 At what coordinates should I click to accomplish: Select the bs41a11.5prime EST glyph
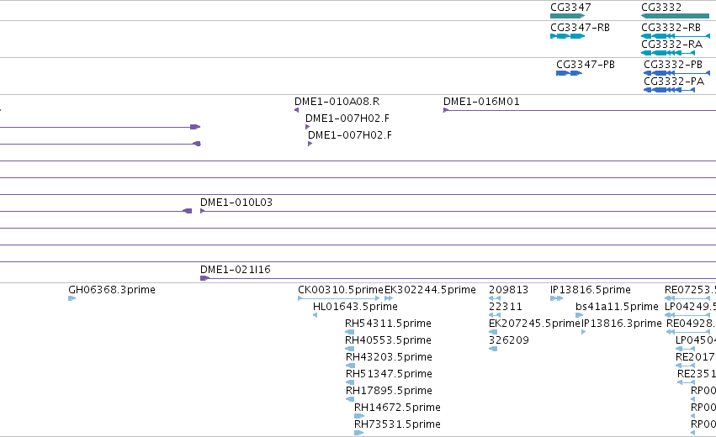[580, 315]
